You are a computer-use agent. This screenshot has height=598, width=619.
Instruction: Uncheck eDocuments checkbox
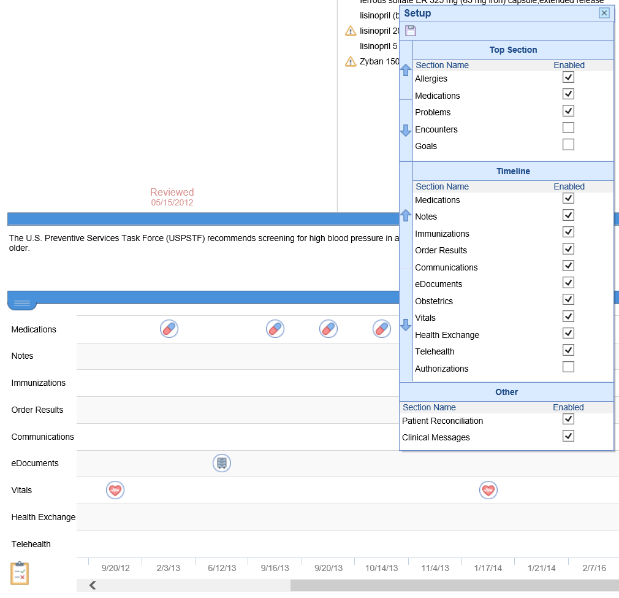tap(569, 283)
